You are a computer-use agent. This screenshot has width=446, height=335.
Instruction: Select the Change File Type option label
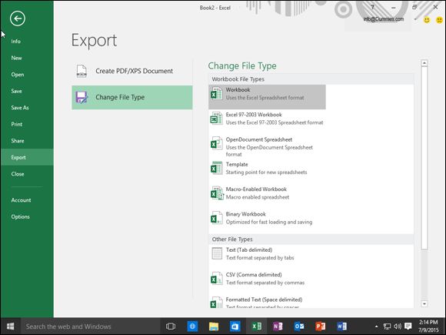(x=120, y=98)
